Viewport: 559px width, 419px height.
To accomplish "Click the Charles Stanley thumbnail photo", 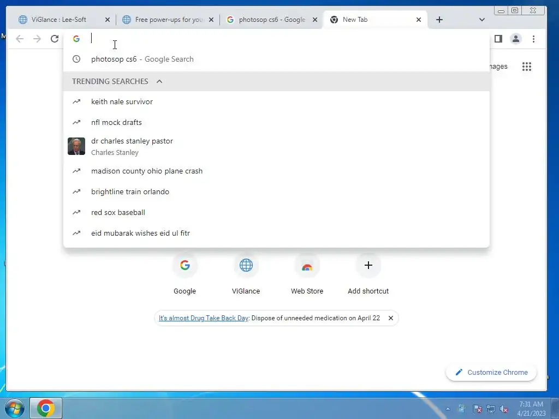I will (76, 146).
